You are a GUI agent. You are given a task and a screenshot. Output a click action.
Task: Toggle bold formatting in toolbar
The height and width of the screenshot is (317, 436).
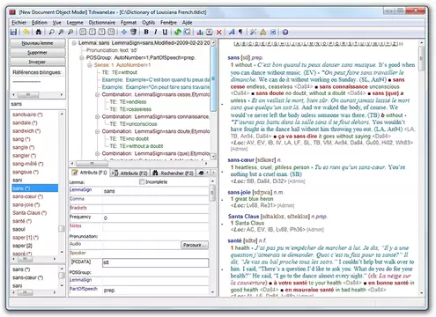point(146,32)
